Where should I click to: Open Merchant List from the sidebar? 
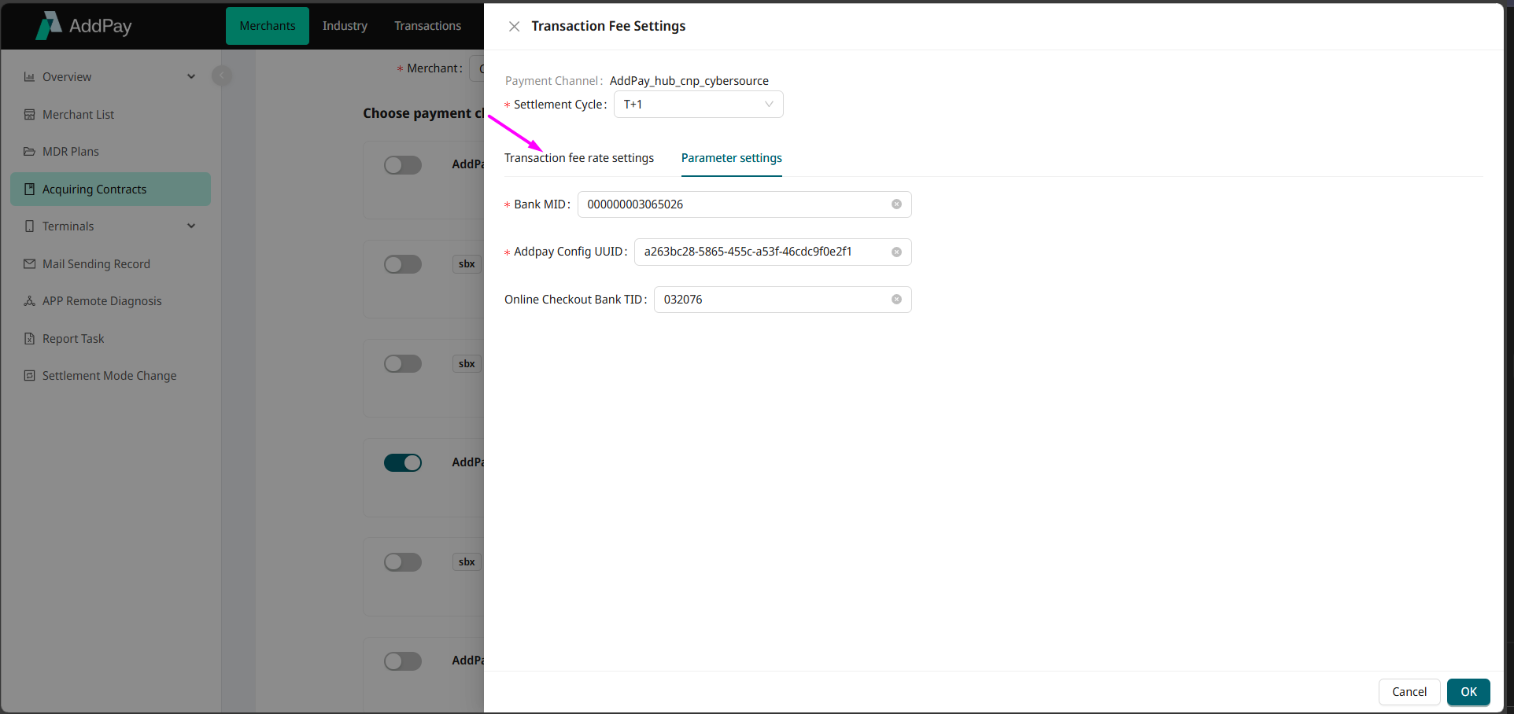click(x=78, y=115)
